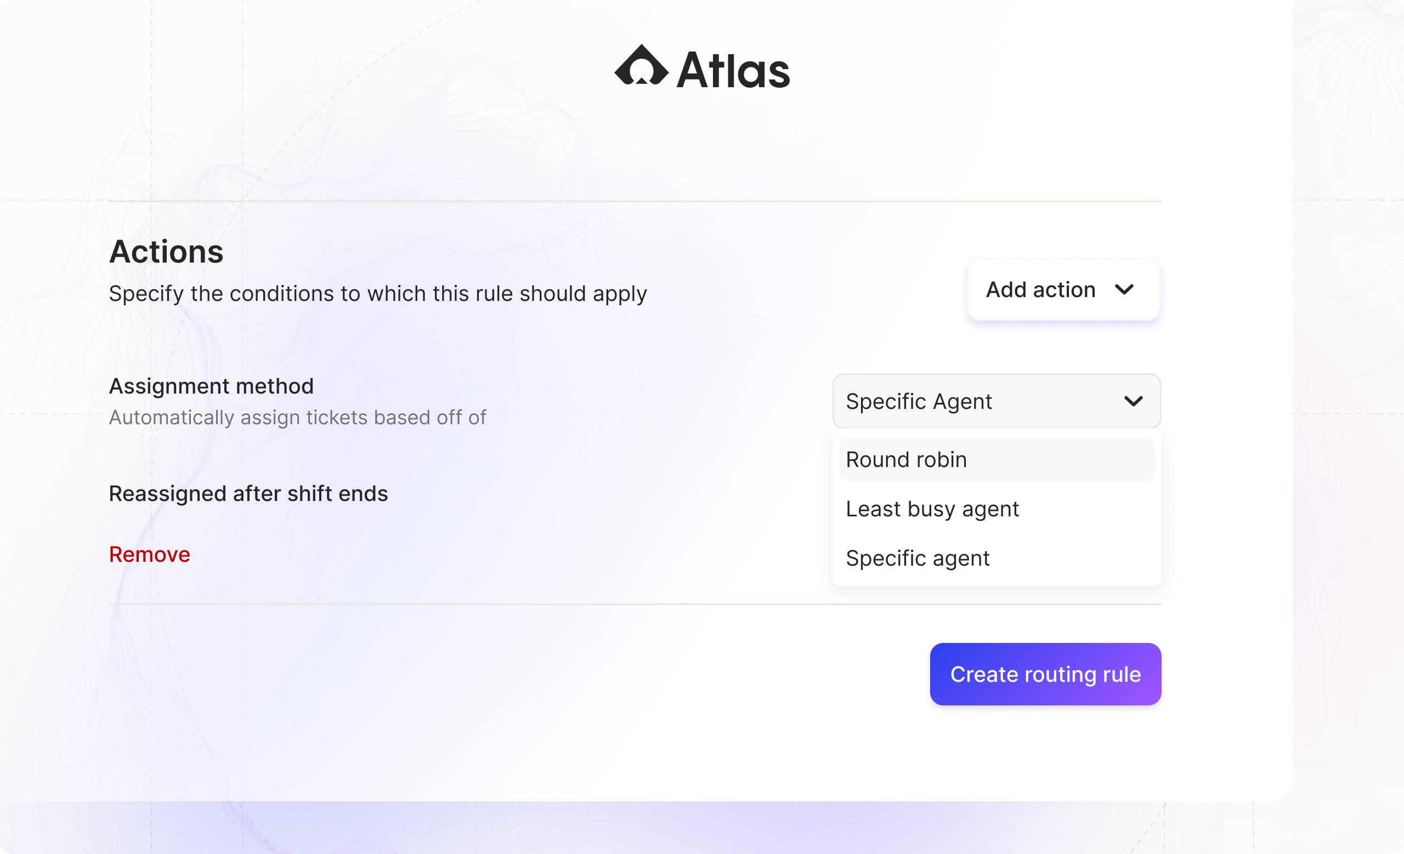Open the Add action dropdown

click(1063, 290)
